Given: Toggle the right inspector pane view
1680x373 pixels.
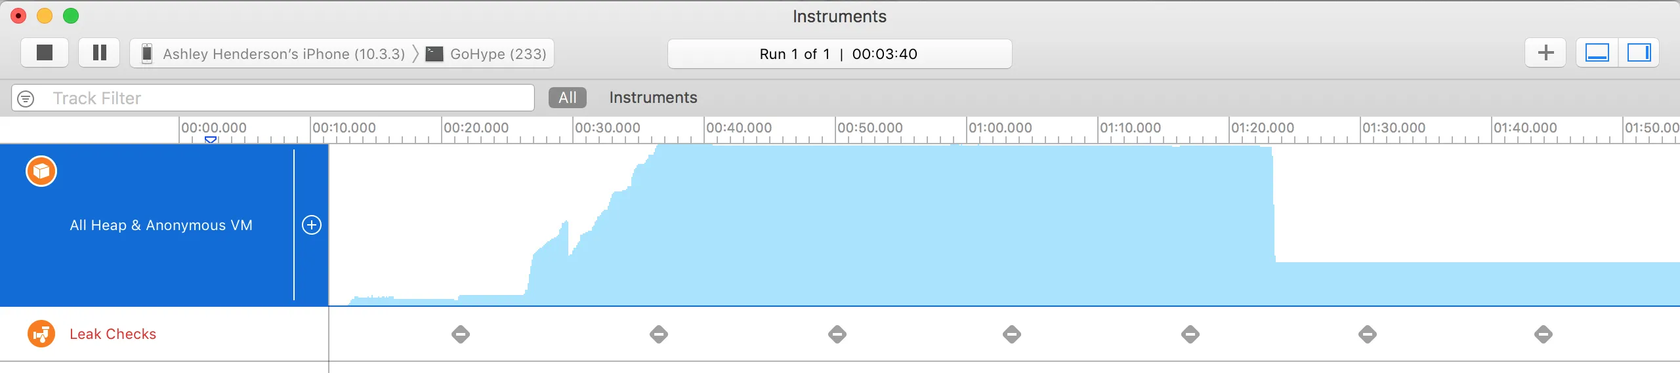Looking at the screenshot, I should pos(1639,53).
